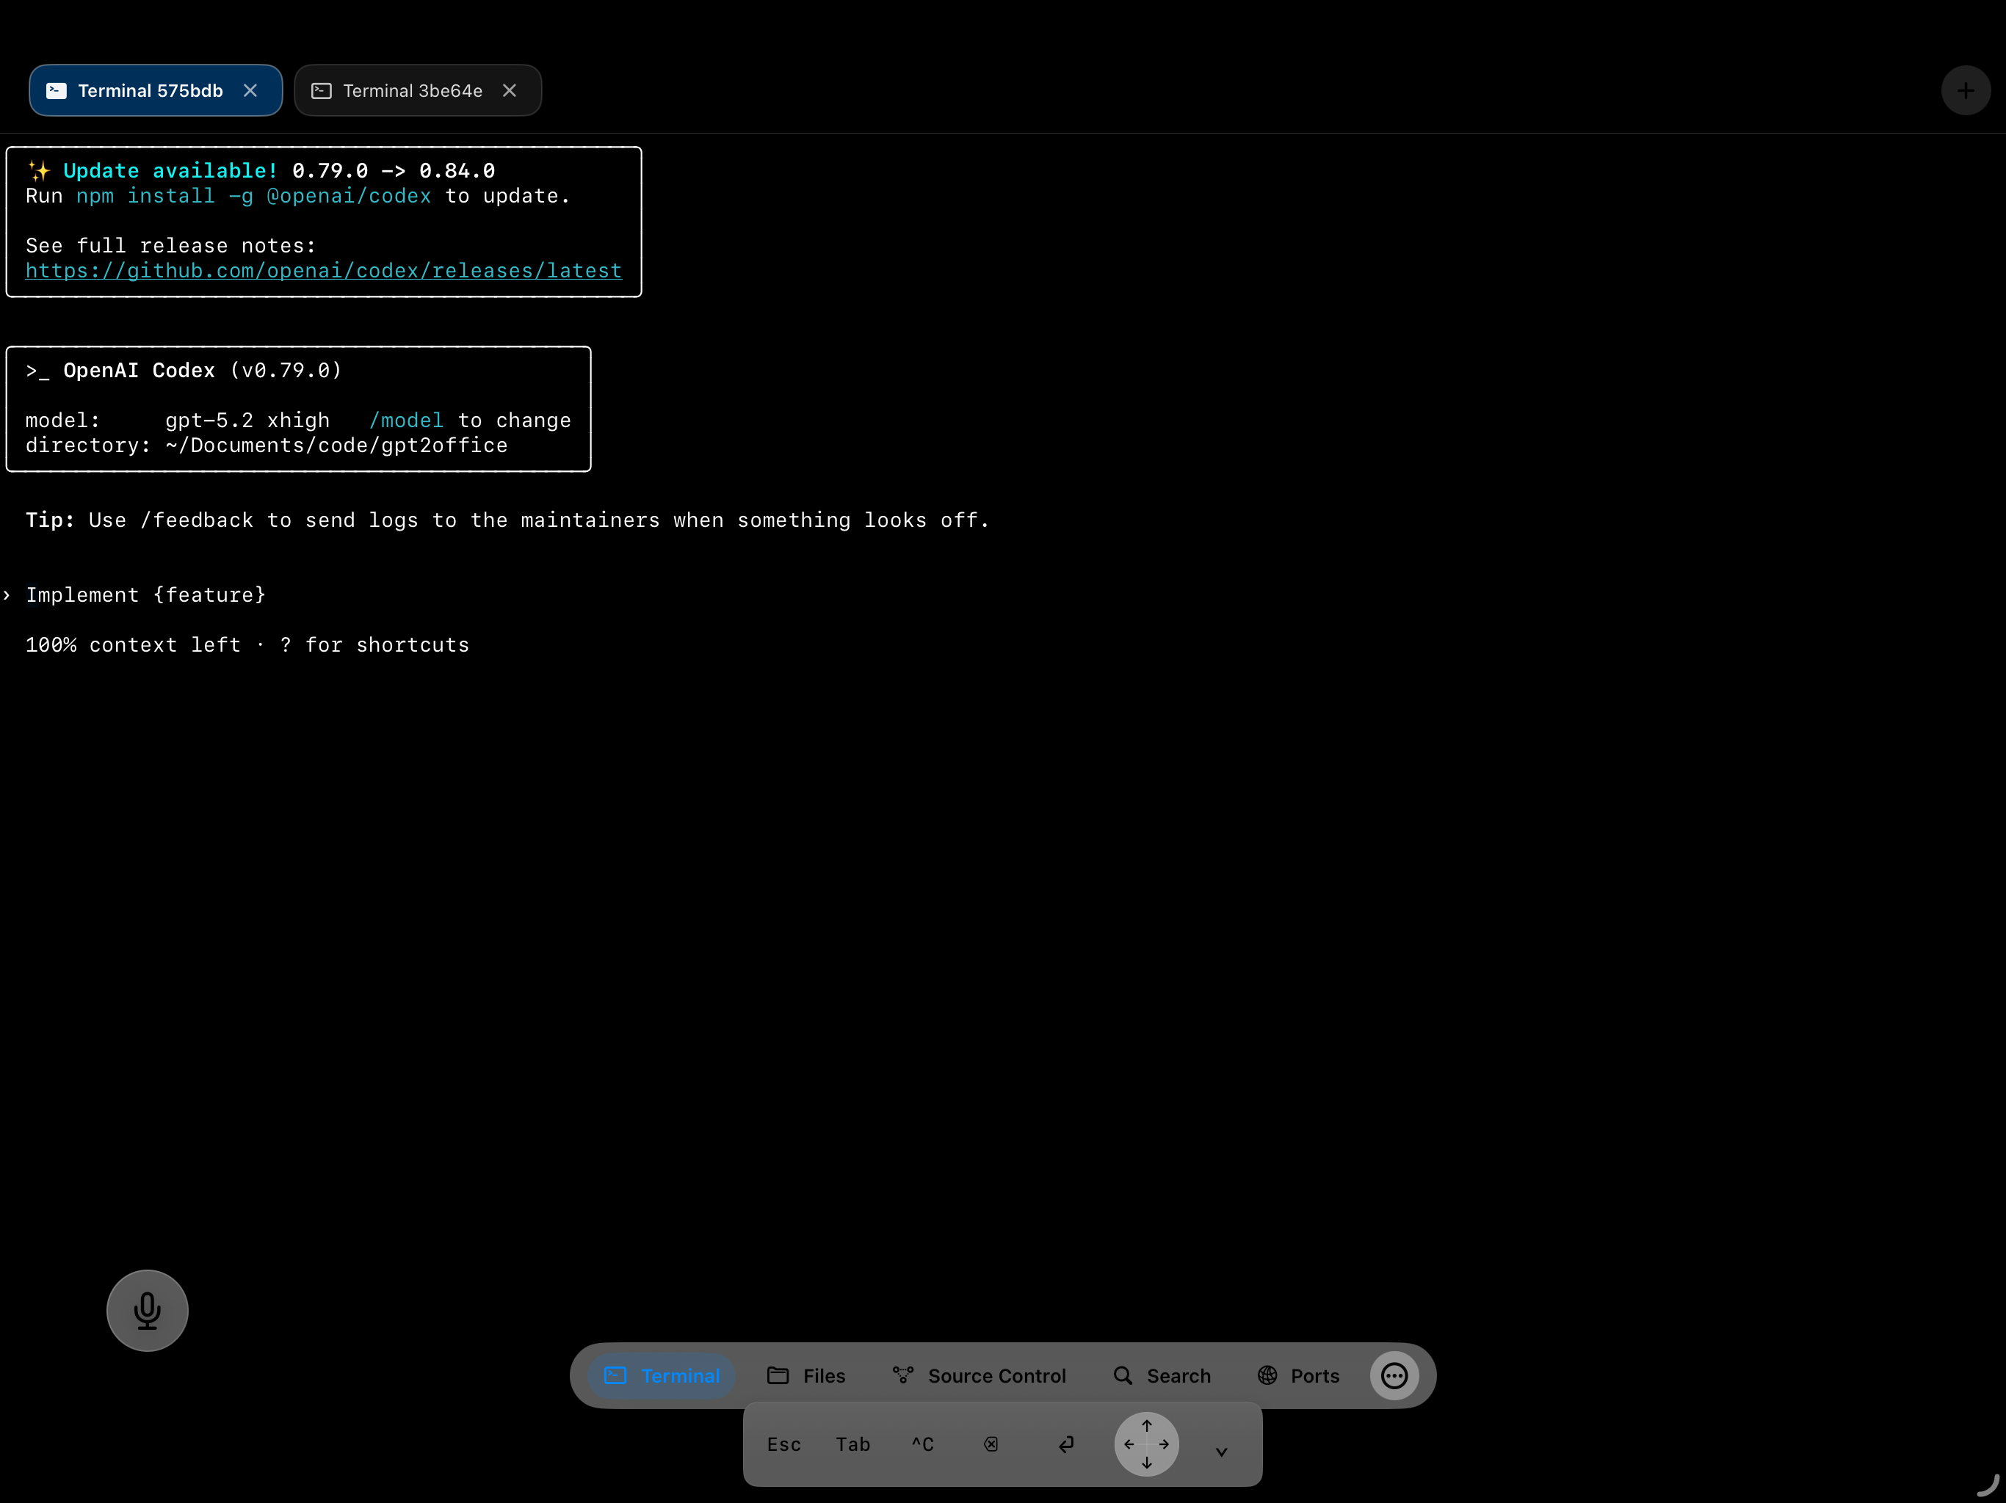Open the Files panel

pos(806,1376)
